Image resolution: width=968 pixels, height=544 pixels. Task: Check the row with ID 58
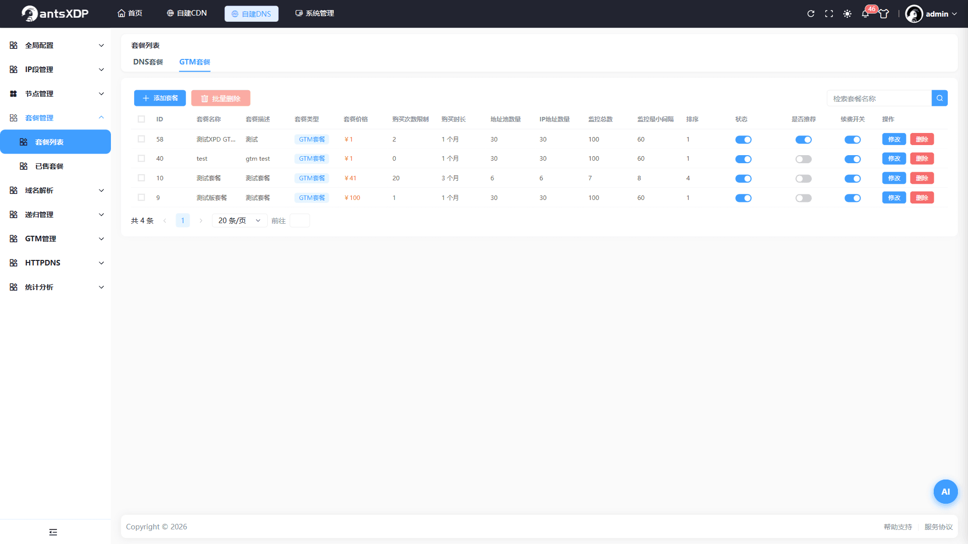pos(141,139)
